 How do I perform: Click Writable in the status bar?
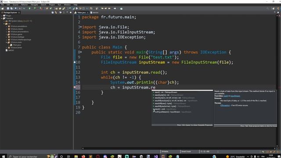point(165,151)
